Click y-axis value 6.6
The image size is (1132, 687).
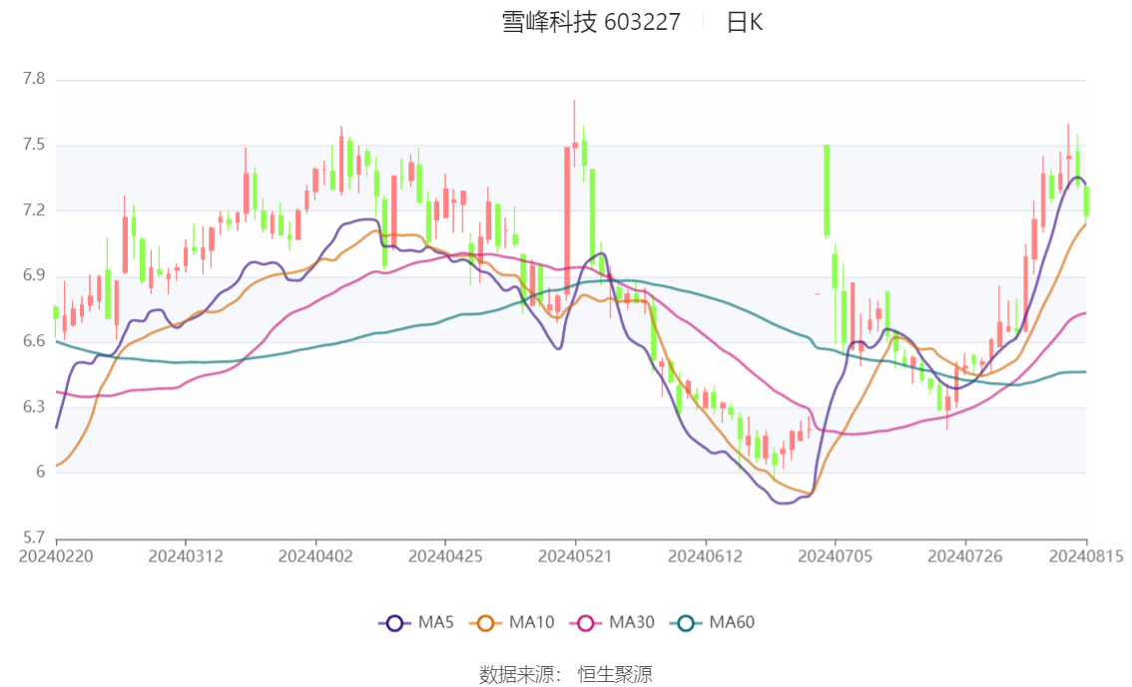click(x=34, y=341)
